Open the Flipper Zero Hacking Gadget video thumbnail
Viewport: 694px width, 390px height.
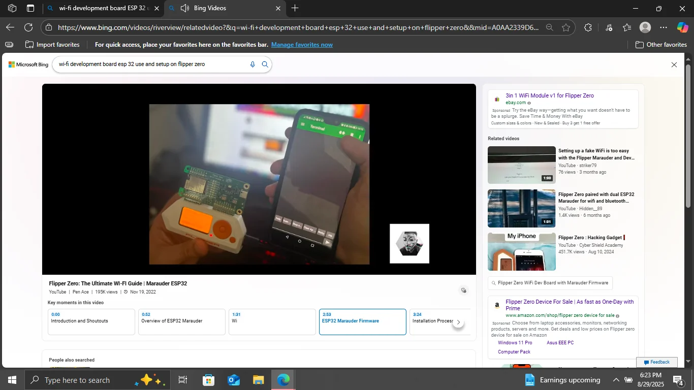[x=522, y=252]
